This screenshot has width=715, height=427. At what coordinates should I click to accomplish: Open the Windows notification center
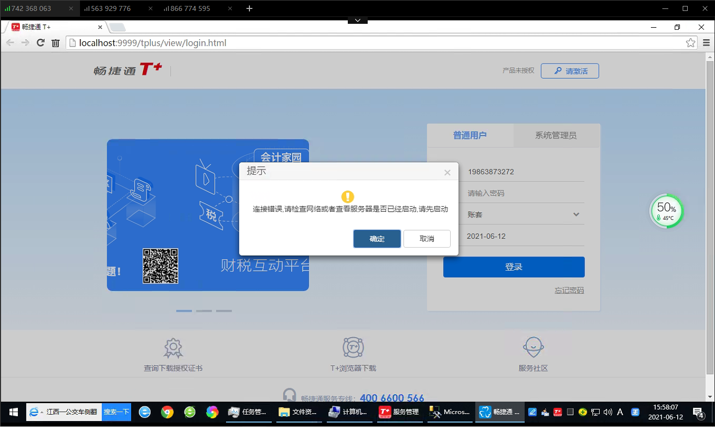[699, 413]
